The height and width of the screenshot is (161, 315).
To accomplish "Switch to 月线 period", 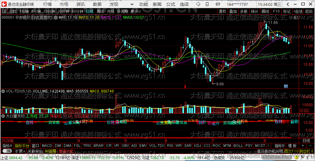I will pyautogui.click(x=110, y=11).
